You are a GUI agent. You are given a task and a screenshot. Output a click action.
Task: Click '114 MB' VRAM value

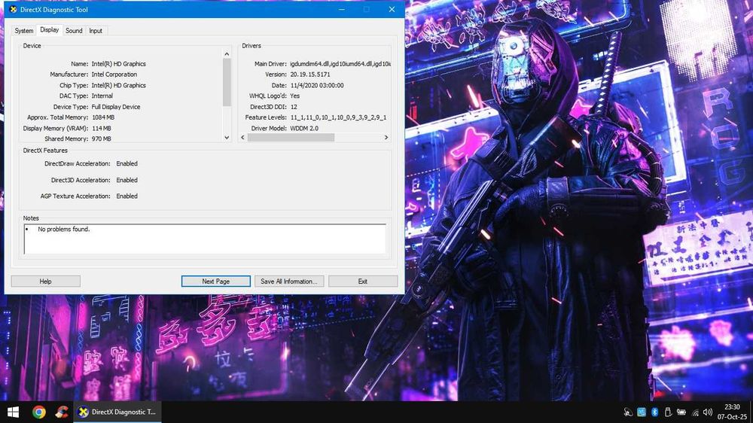pos(102,129)
